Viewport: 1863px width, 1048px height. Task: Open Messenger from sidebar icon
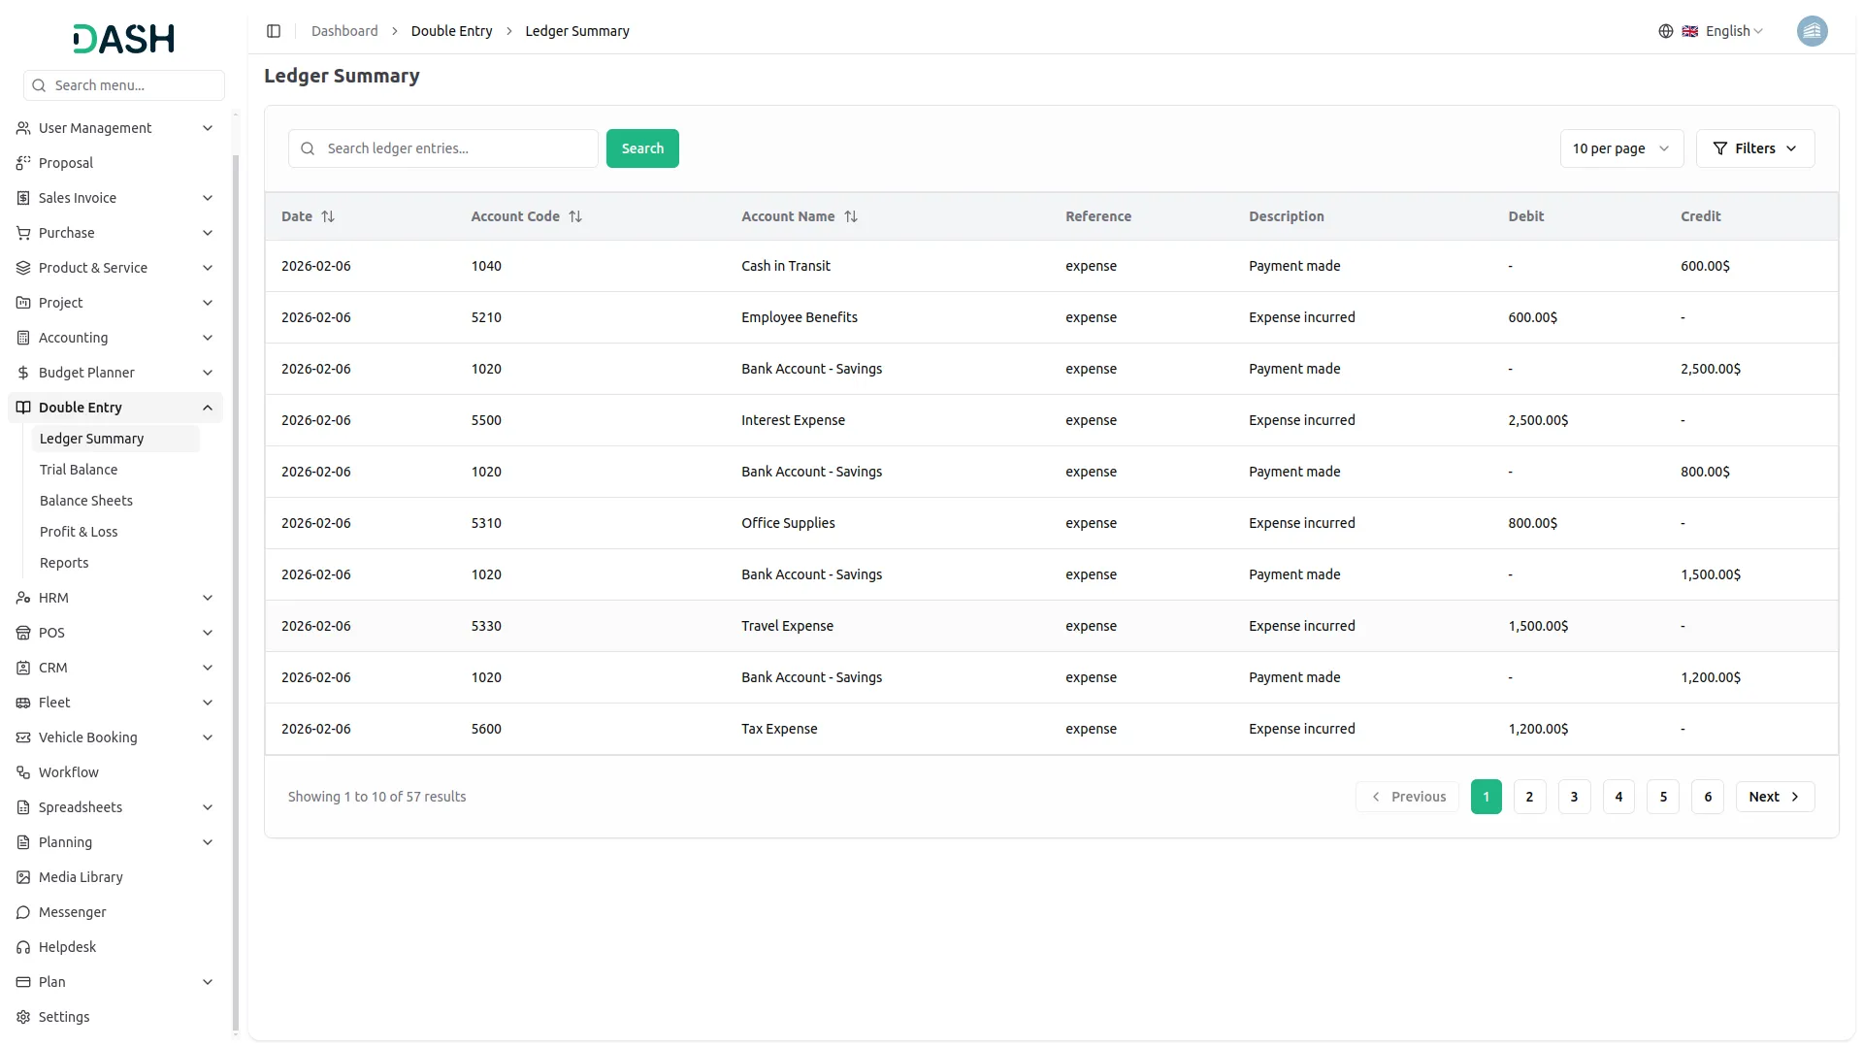pos(23,912)
